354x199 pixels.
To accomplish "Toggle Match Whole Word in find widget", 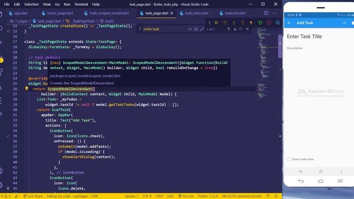I will click(196, 29).
